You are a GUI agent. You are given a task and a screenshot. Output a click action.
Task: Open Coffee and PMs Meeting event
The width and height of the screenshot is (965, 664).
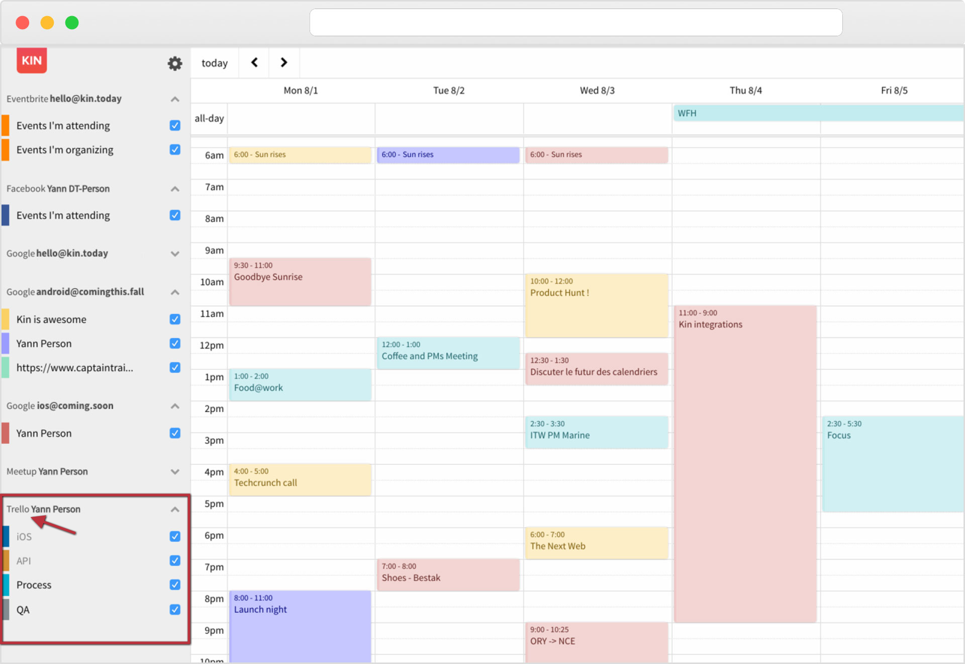tap(447, 352)
